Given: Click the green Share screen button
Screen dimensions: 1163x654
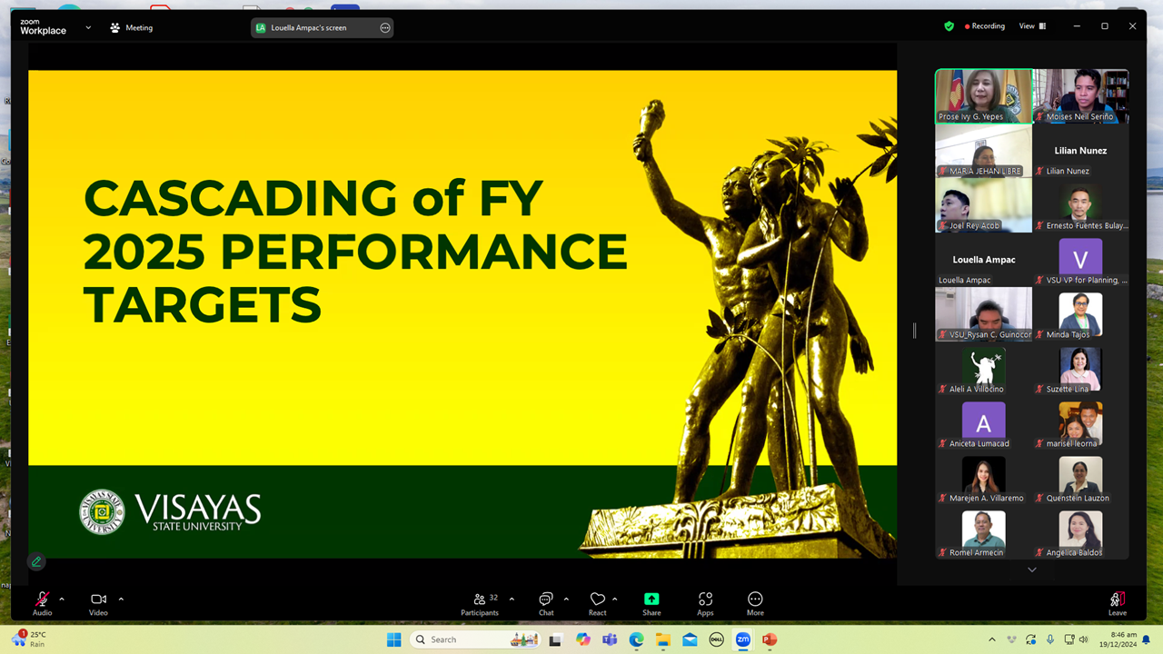Looking at the screenshot, I should point(651,602).
